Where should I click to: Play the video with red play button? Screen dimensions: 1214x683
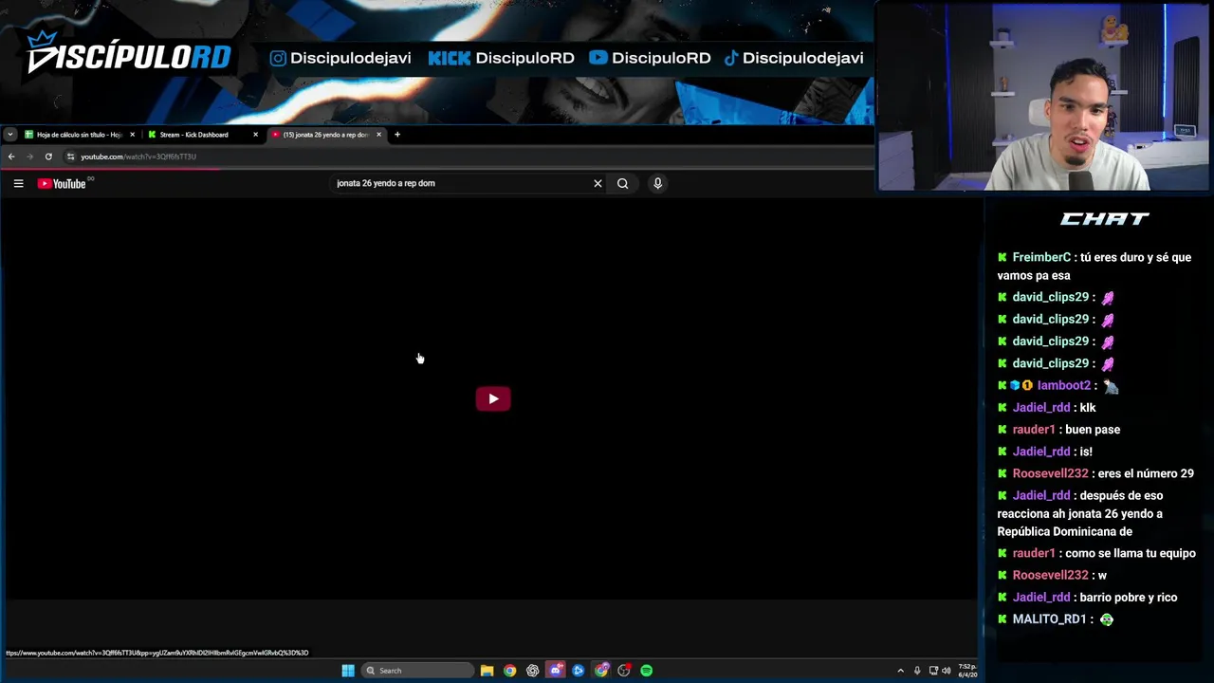pyautogui.click(x=493, y=398)
